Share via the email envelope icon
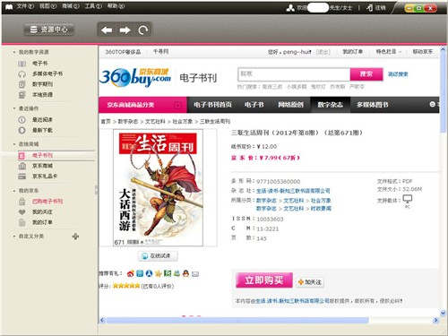 195,274
